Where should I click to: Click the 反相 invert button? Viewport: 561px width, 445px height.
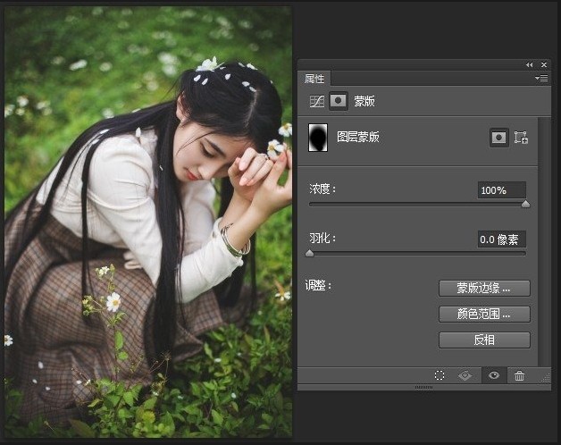[x=484, y=340]
